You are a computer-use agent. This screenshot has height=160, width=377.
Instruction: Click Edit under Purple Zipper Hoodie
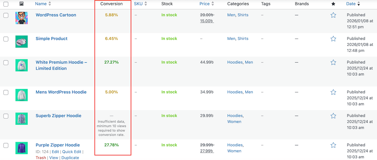[55, 152]
